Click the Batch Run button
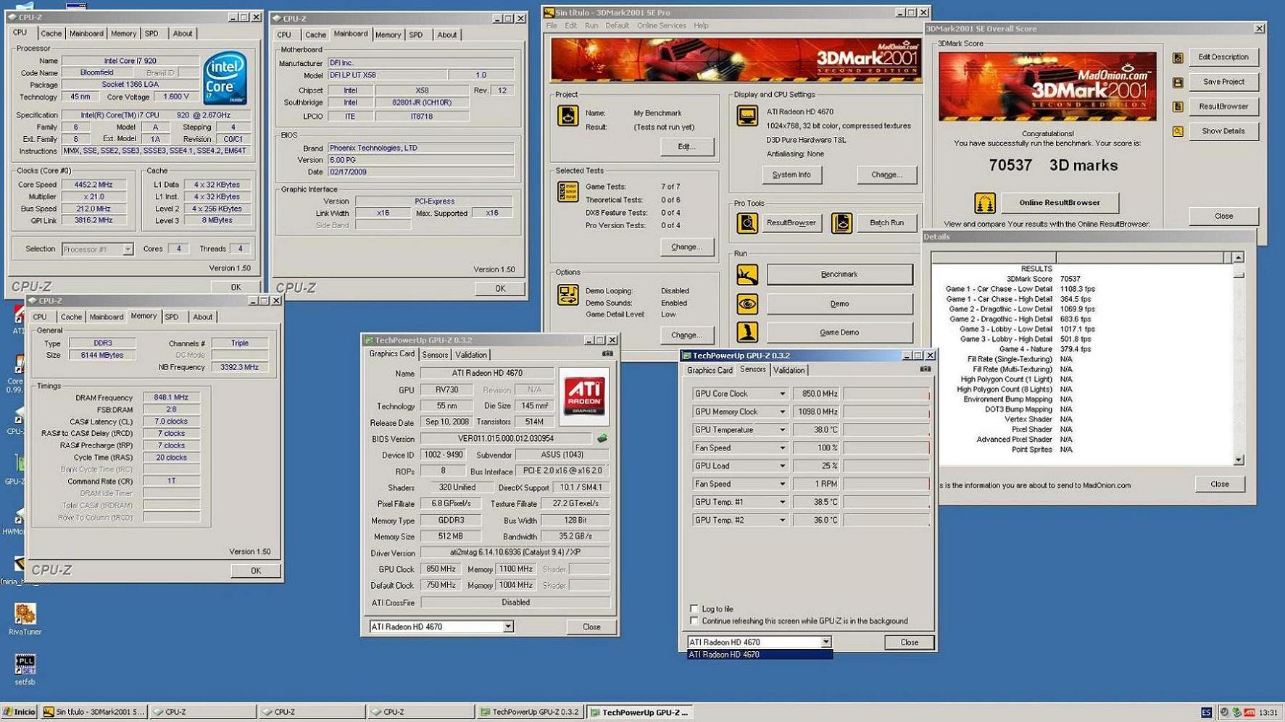Viewport: 1285px width, 722px height. 886,223
